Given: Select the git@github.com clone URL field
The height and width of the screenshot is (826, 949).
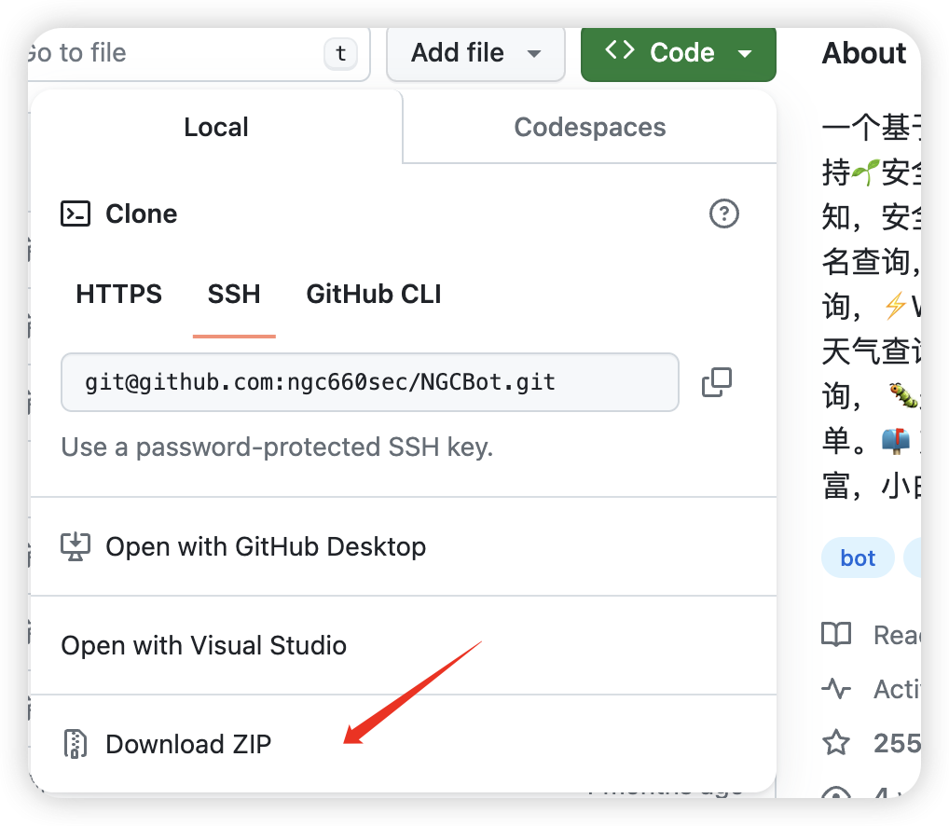Looking at the screenshot, I should pyautogui.click(x=370, y=382).
